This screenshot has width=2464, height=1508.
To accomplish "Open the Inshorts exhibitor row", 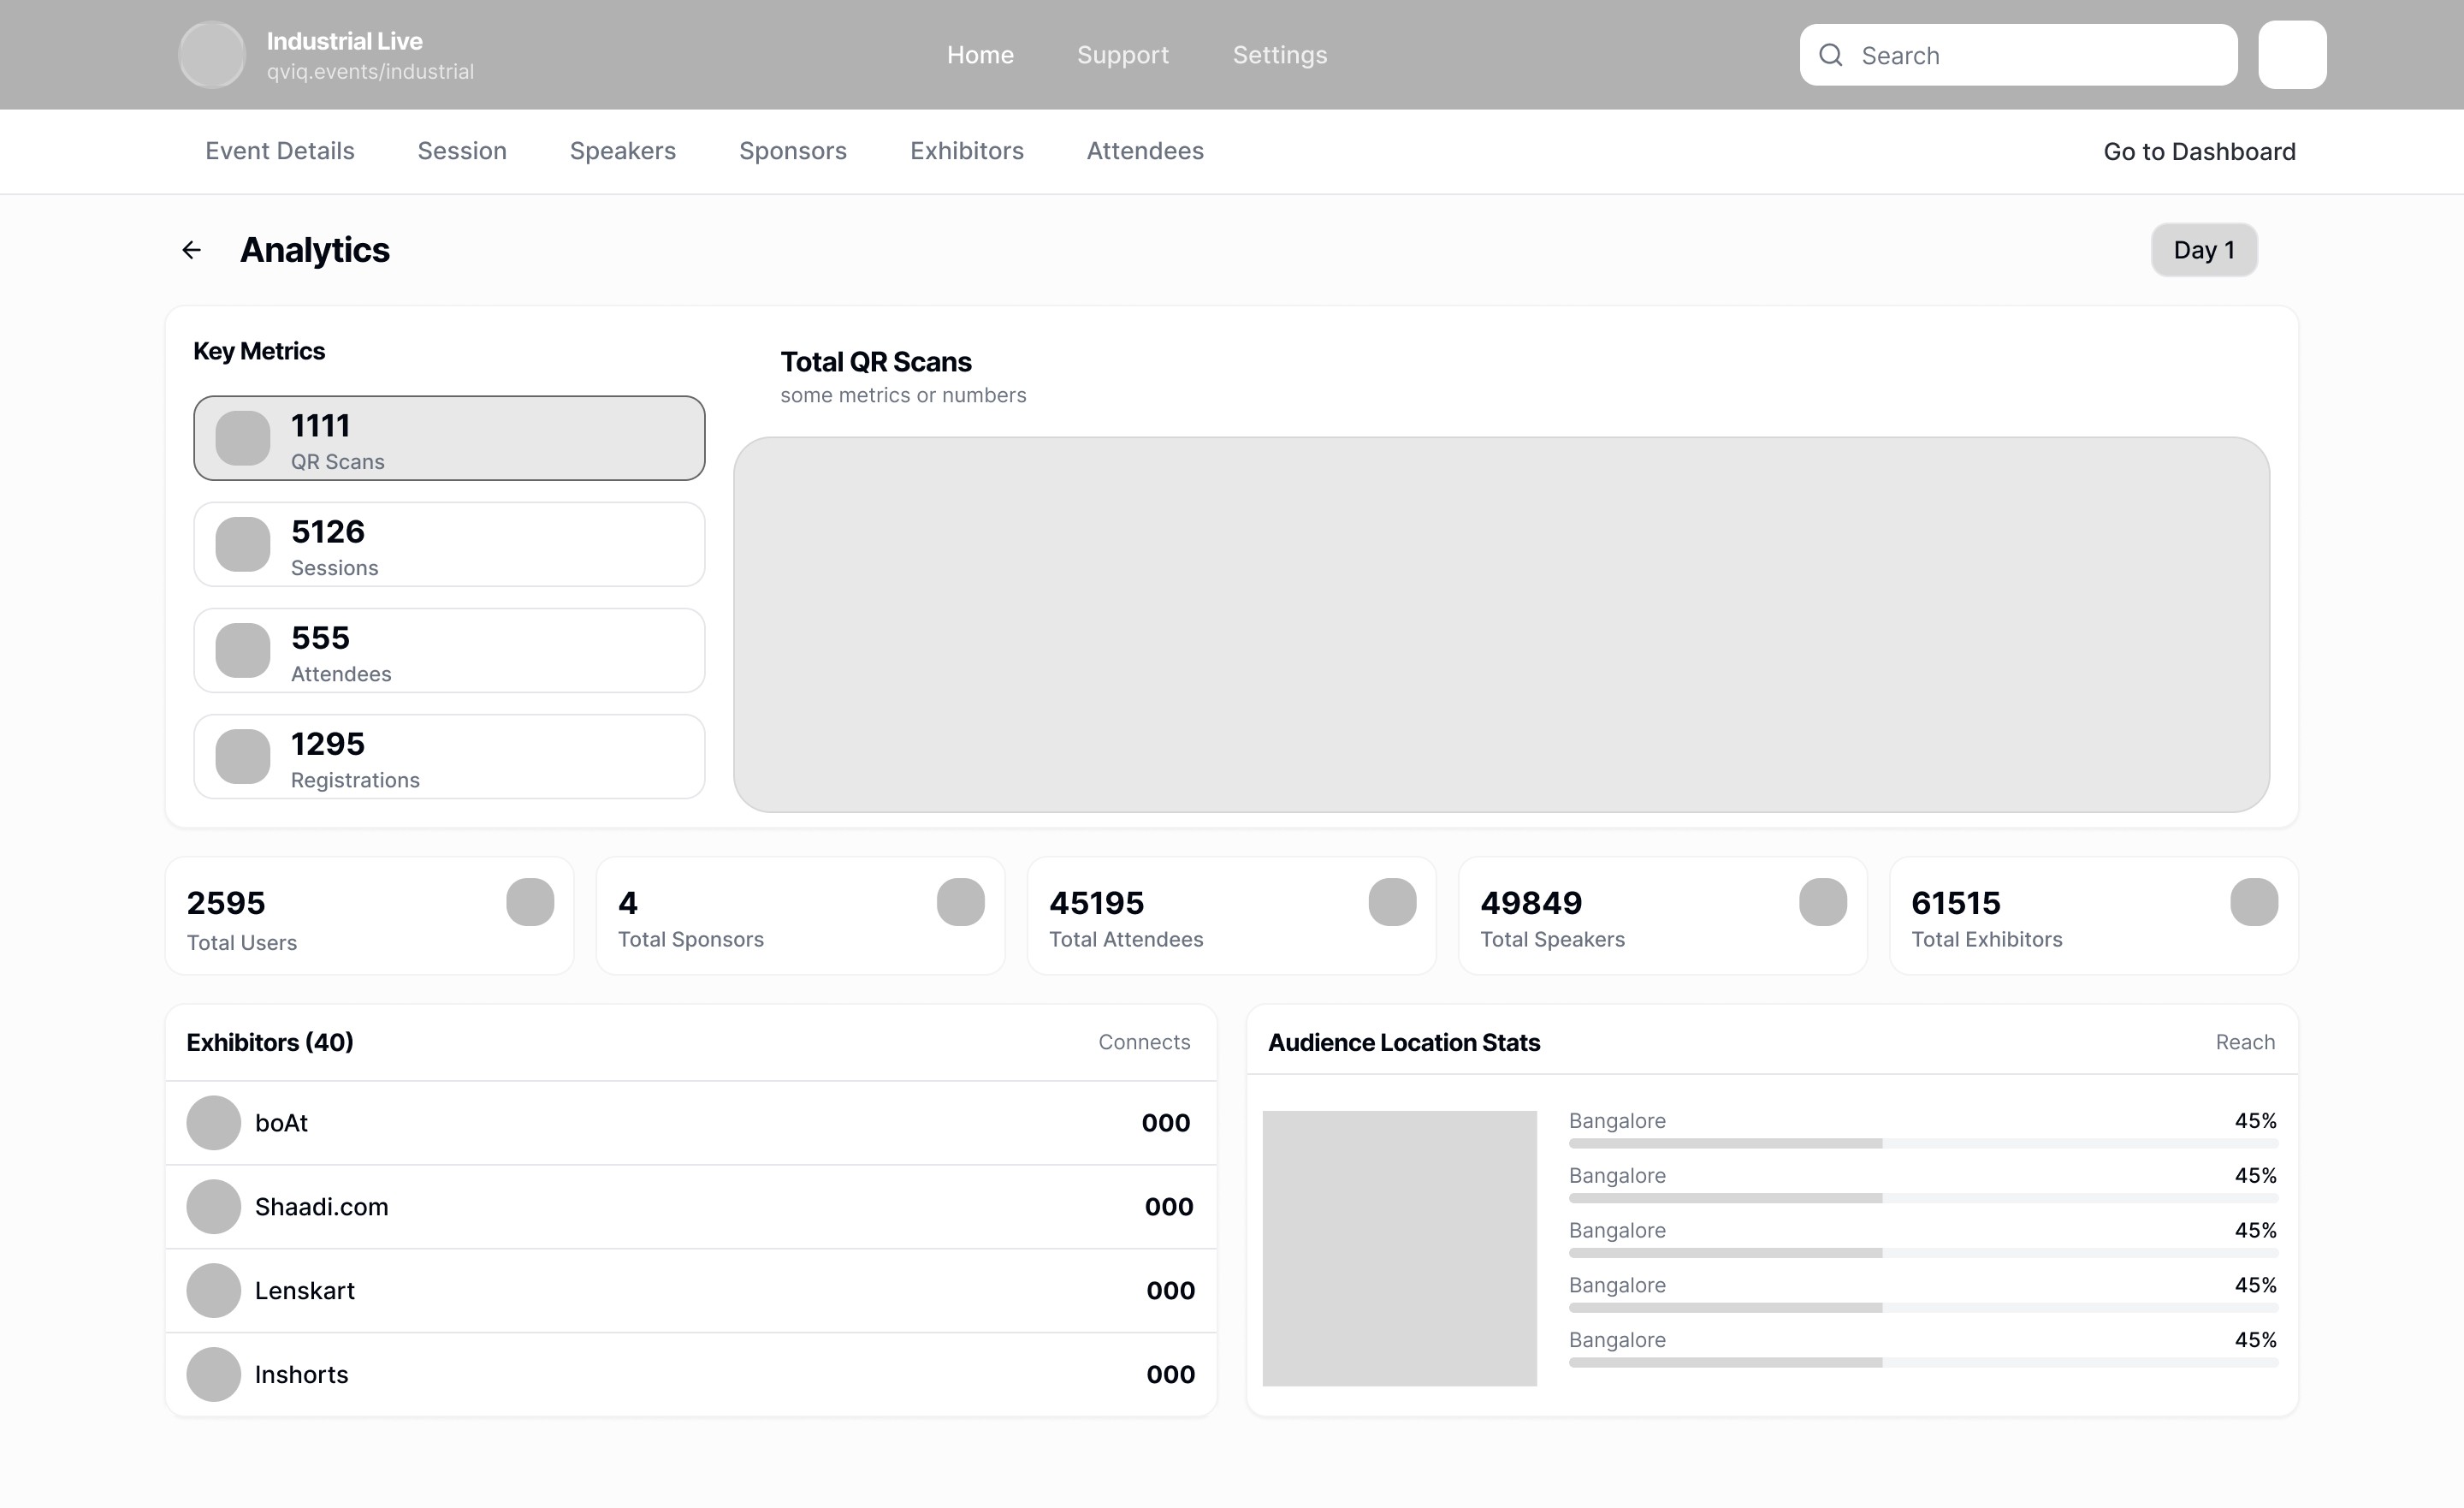I will pos(690,1374).
